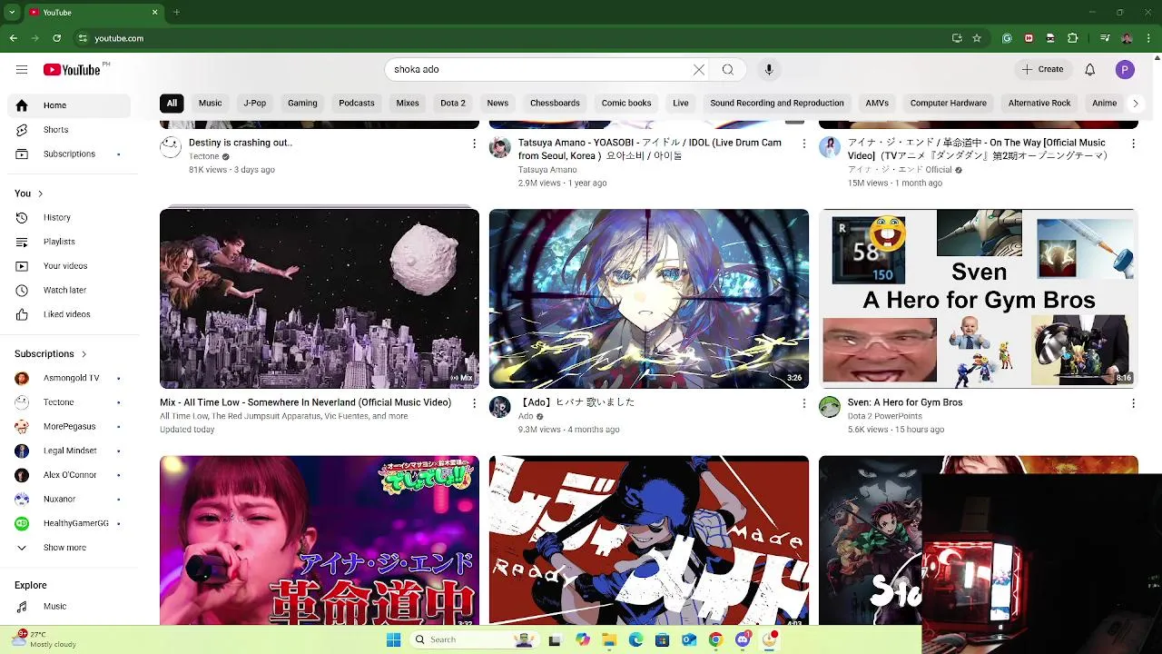1162x654 pixels.
Task: Click the taskbar Search box
Action: [x=474, y=639]
